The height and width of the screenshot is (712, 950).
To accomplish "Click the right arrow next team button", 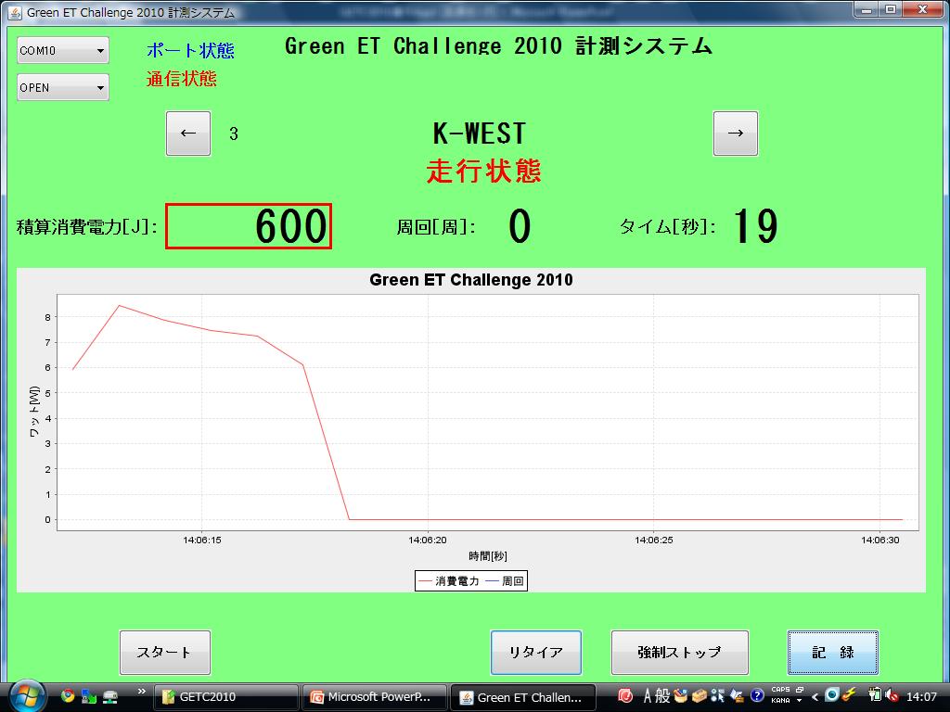I will pos(735,133).
